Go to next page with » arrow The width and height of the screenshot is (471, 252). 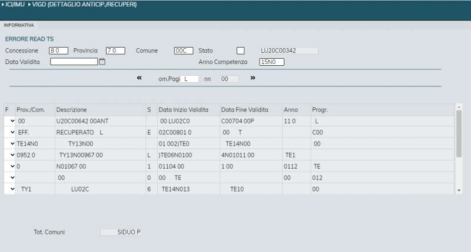click(x=253, y=78)
